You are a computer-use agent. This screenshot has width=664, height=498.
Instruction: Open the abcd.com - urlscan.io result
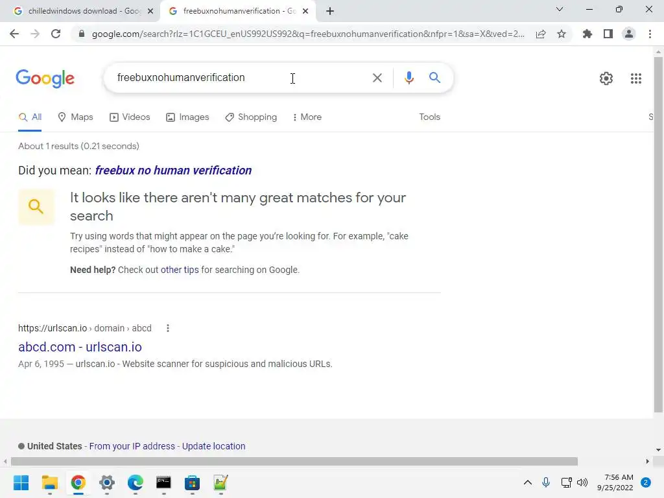[x=80, y=347]
